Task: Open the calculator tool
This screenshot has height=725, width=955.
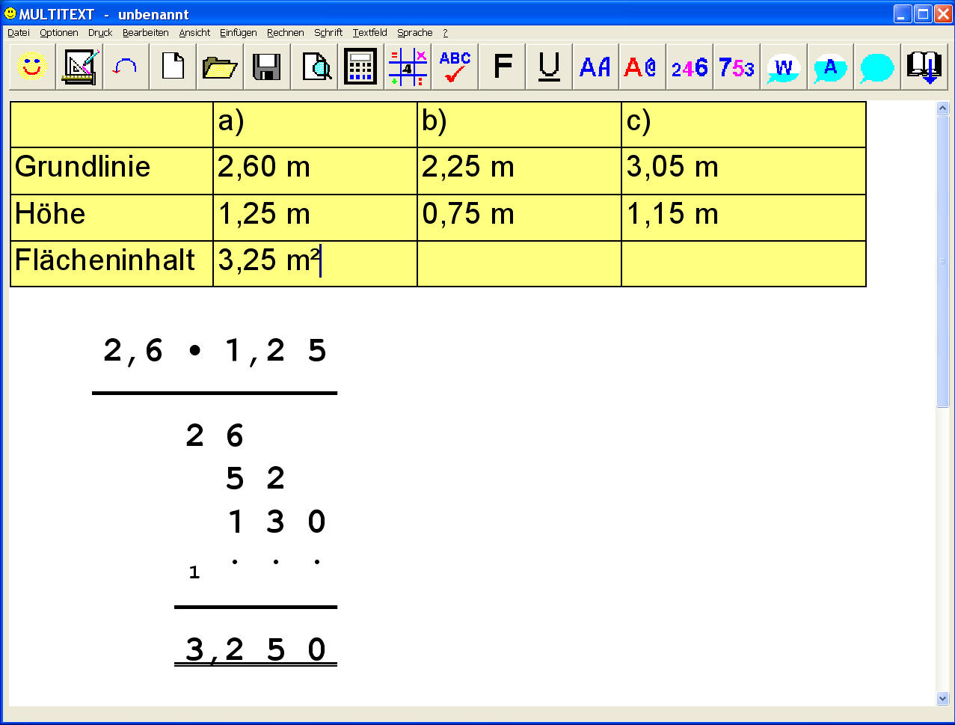Action: pos(360,67)
